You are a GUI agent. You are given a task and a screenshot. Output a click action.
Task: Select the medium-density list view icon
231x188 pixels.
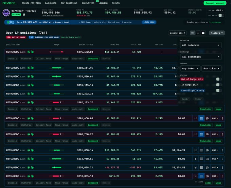click(x=198, y=33)
